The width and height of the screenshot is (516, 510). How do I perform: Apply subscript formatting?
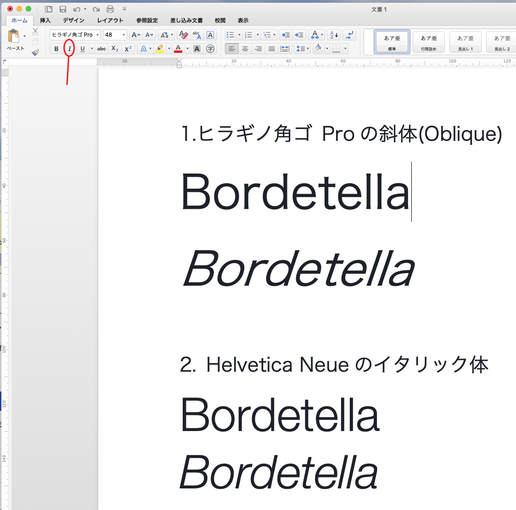click(x=115, y=49)
